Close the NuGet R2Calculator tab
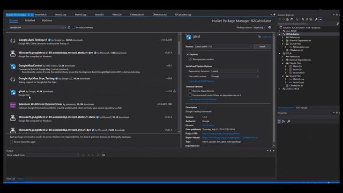This screenshot has width=343, height=193. click(32, 15)
